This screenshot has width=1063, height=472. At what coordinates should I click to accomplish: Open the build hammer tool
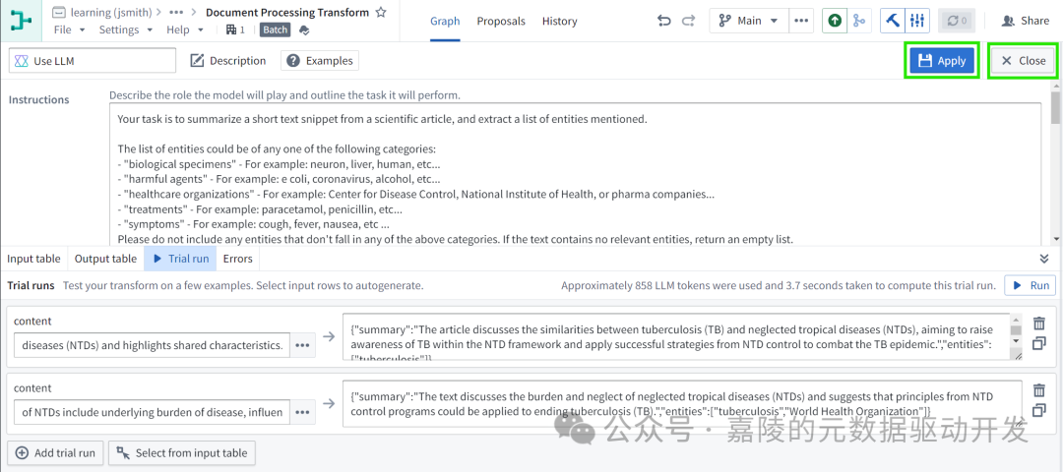point(893,21)
